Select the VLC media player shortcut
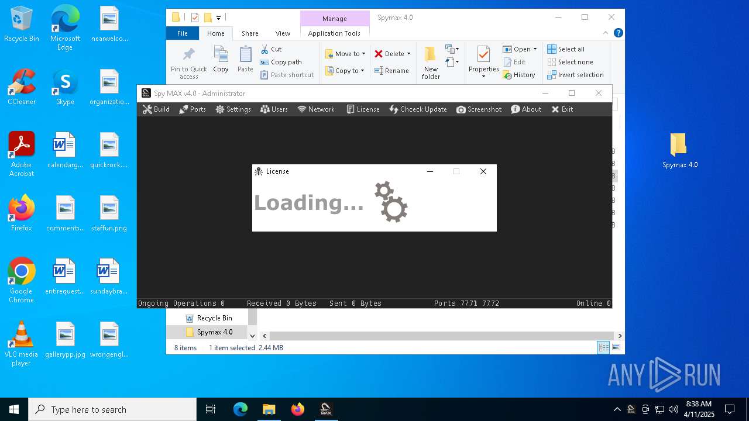The width and height of the screenshot is (749, 421). (22, 344)
